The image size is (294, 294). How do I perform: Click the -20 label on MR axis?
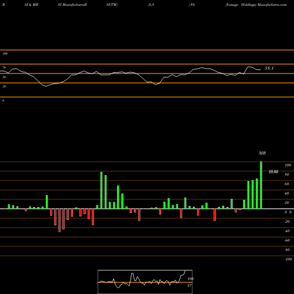pos(287,222)
